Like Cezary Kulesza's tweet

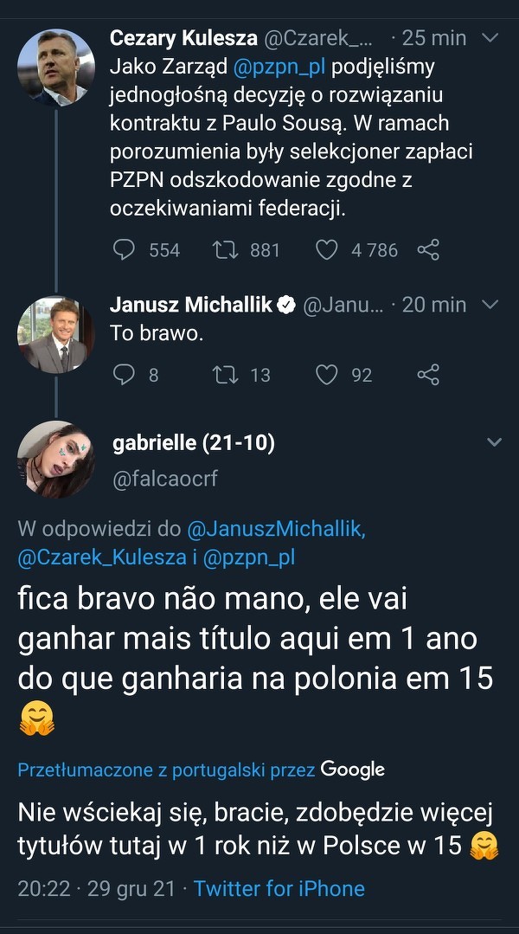(x=326, y=250)
